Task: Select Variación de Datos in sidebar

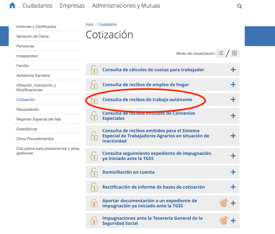Action: coord(32,36)
